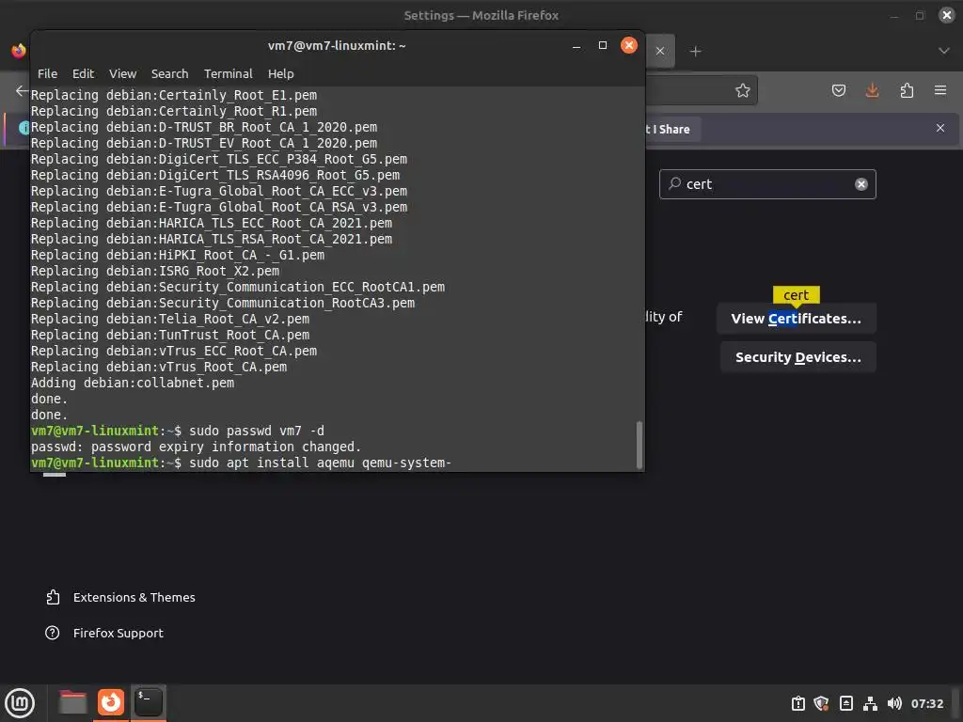Click the yellow 'cert' search tooltip
The image size is (963, 722).
796,295
